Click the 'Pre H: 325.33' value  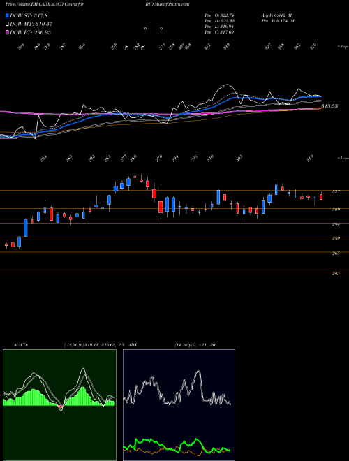pos(219,21)
